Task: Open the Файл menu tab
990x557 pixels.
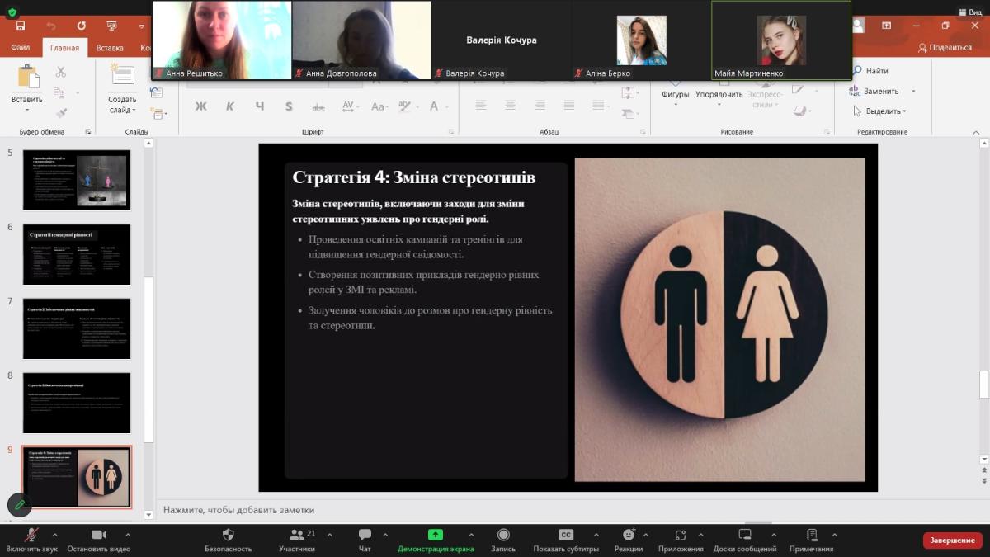Action: [21, 48]
